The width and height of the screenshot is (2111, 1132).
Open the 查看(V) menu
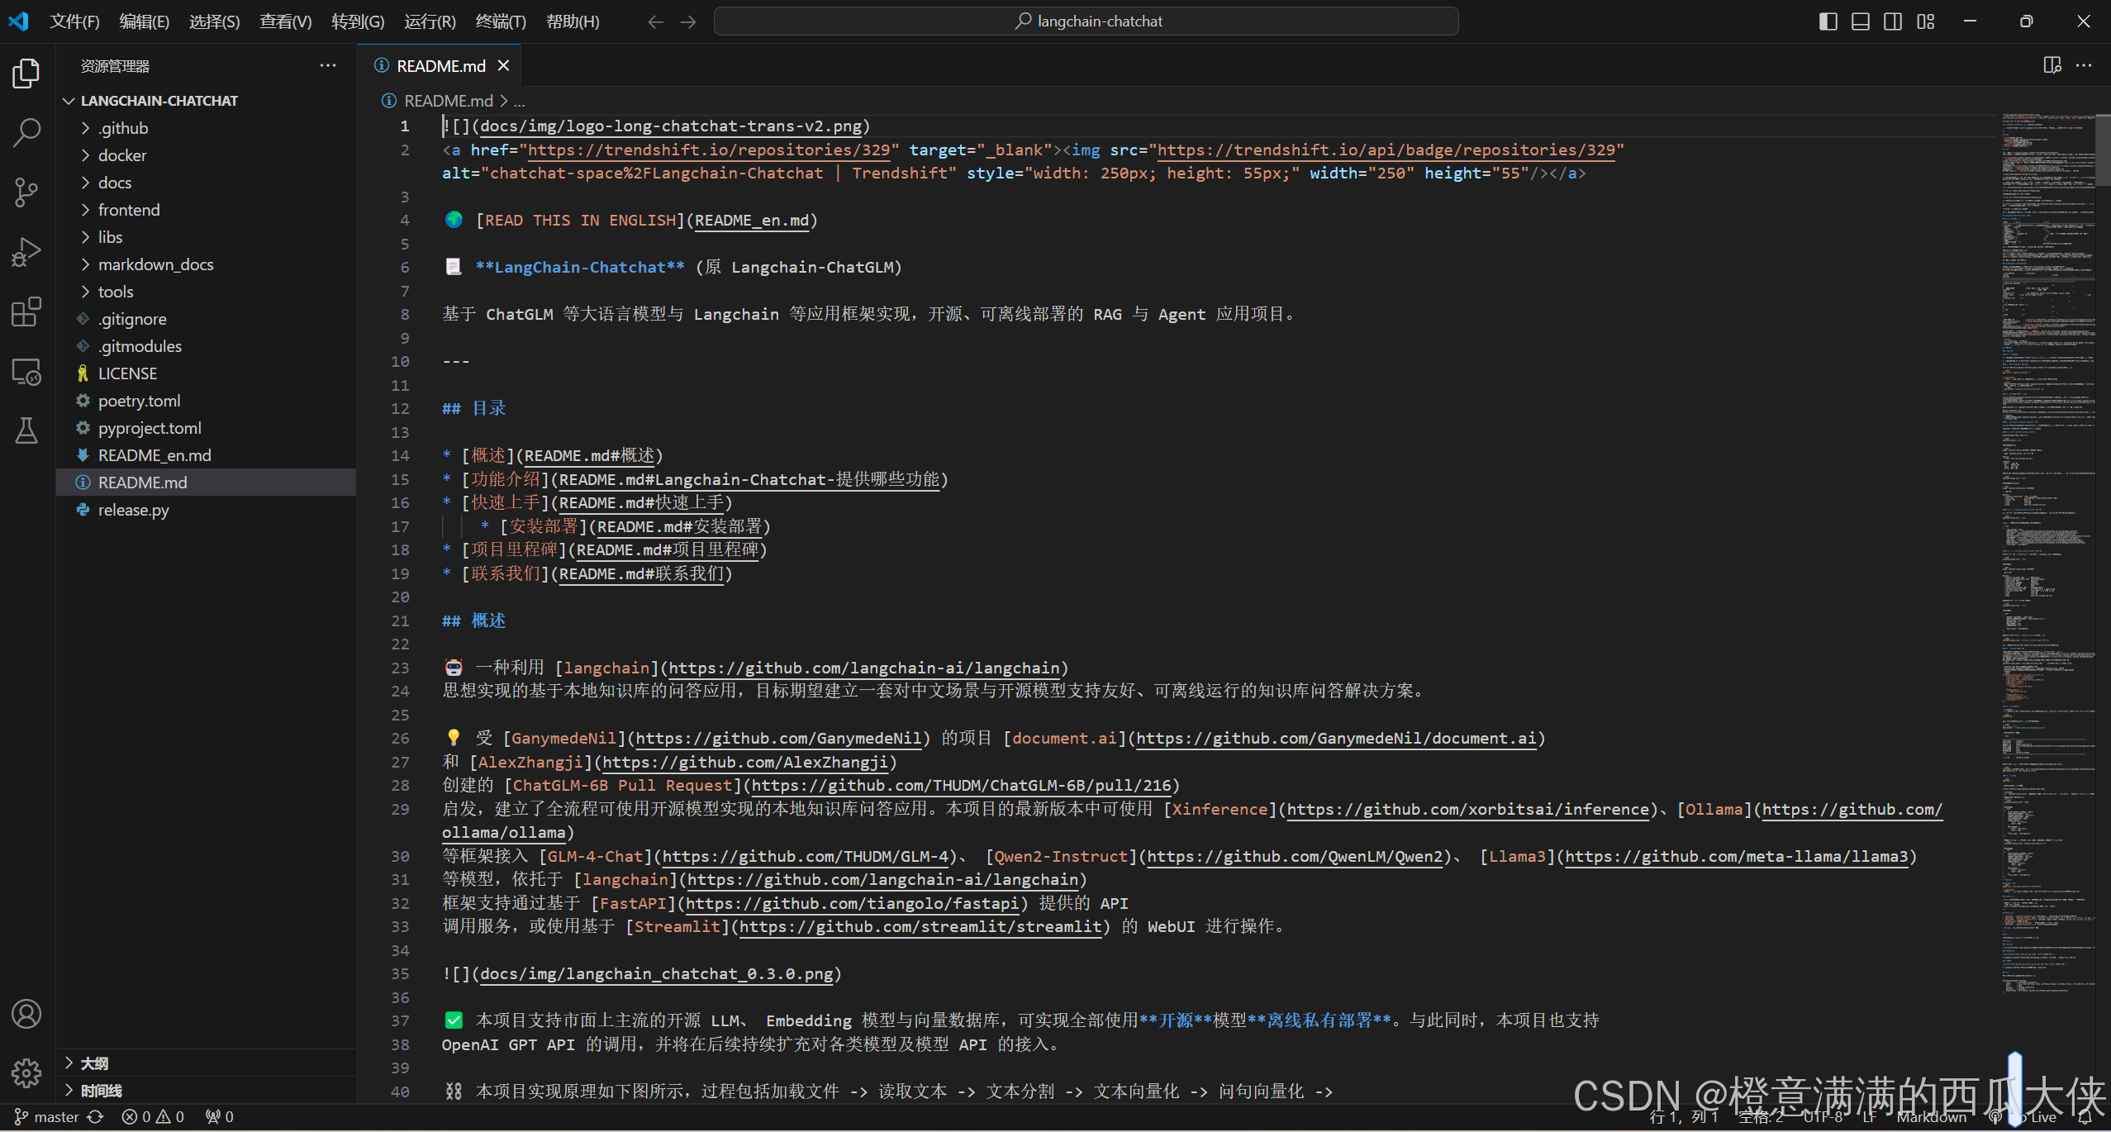[286, 21]
